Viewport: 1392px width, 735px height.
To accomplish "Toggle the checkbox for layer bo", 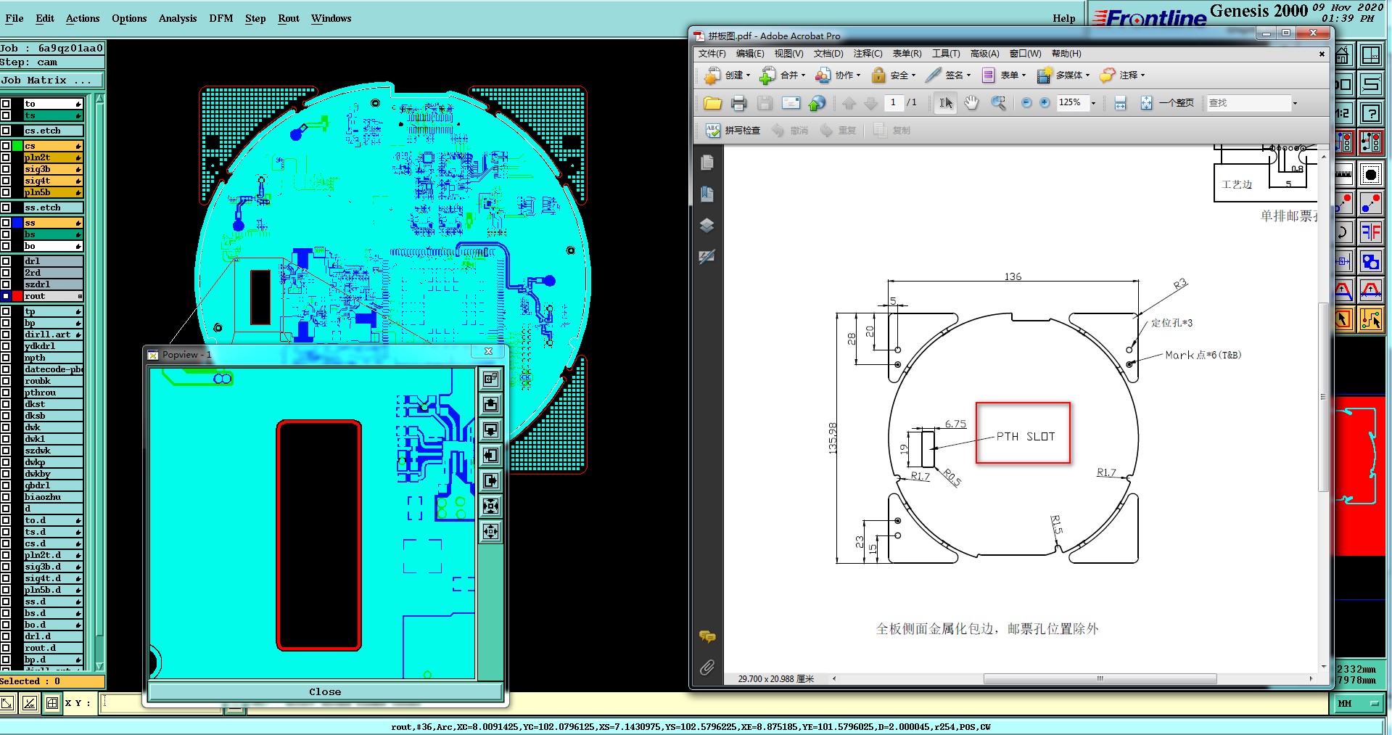I will click(6, 246).
